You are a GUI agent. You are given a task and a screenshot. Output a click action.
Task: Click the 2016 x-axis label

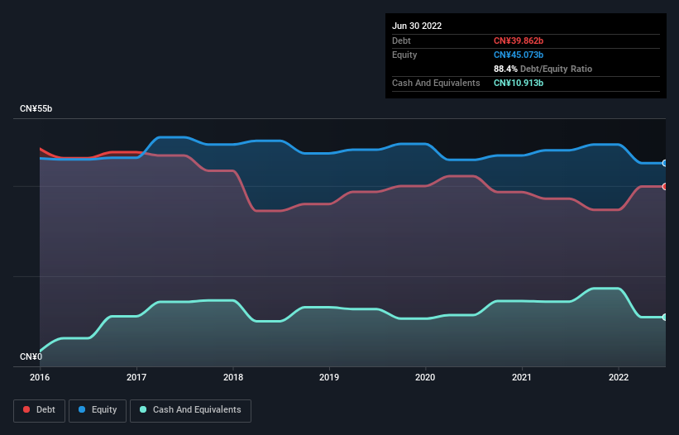tap(40, 377)
